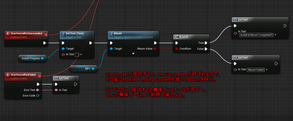Expand Mount node advanced pins arrow
Image resolution: width=293 pixels, height=121 pixels.
point(133,54)
